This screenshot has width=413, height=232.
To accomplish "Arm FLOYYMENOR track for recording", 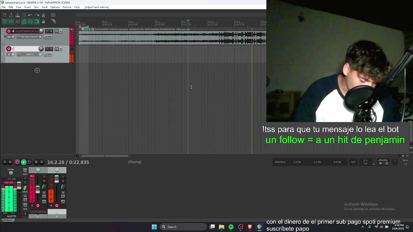I will [x=9, y=31].
